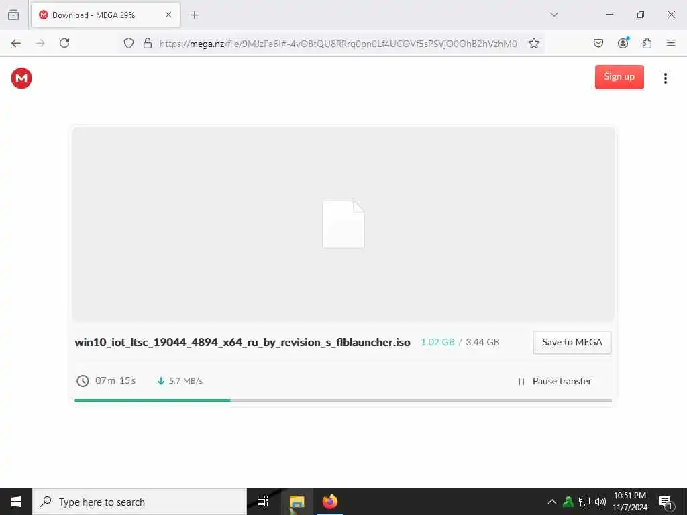The height and width of the screenshot is (515, 687).
Task: Click the Firefox taskbar icon
Action: pos(330,502)
